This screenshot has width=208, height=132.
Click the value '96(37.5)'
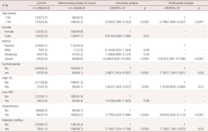point(42,115)
